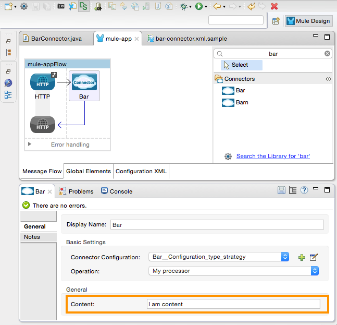Click the Search the Library for 'bar' link
Image resolution: width=337 pixels, height=325 pixels.
273,156
